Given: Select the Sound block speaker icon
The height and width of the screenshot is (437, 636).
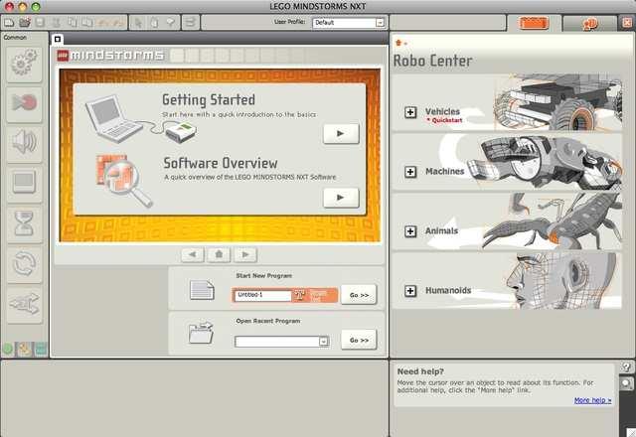Looking at the screenshot, I should pyautogui.click(x=24, y=143).
